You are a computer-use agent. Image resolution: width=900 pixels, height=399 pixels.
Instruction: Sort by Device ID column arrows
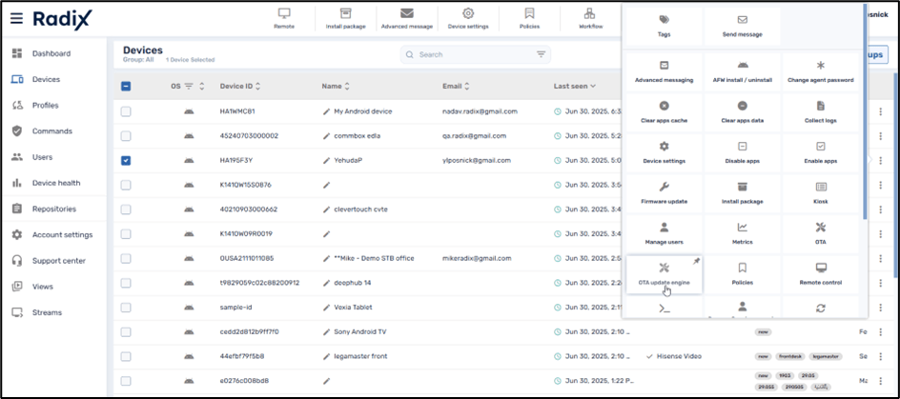coord(258,87)
